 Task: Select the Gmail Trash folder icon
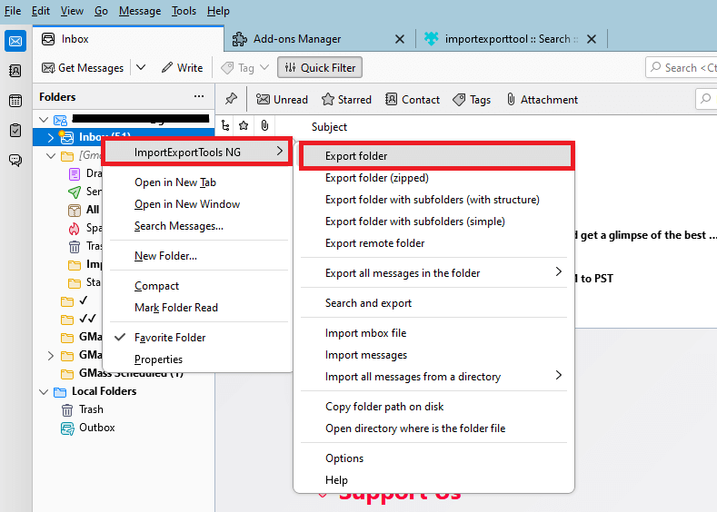tap(75, 247)
